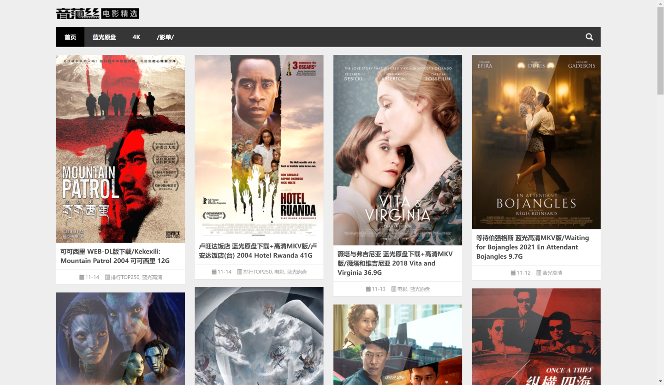Open the Vita & Virginia poster
The image size is (664, 385).
(x=397, y=150)
